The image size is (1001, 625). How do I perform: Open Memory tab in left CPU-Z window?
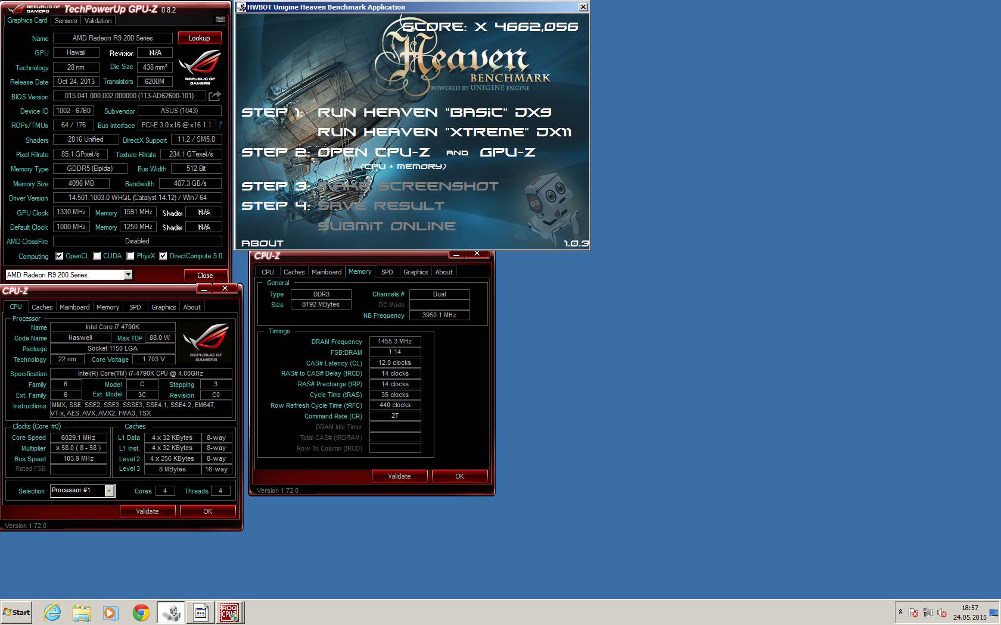[x=108, y=307]
